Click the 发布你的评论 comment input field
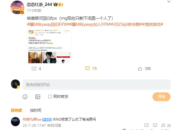The height and width of the screenshot is (130, 175). pyautogui.click(x=97, y=85)
